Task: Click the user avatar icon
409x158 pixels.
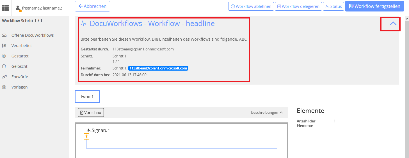Action: [18, 8]
